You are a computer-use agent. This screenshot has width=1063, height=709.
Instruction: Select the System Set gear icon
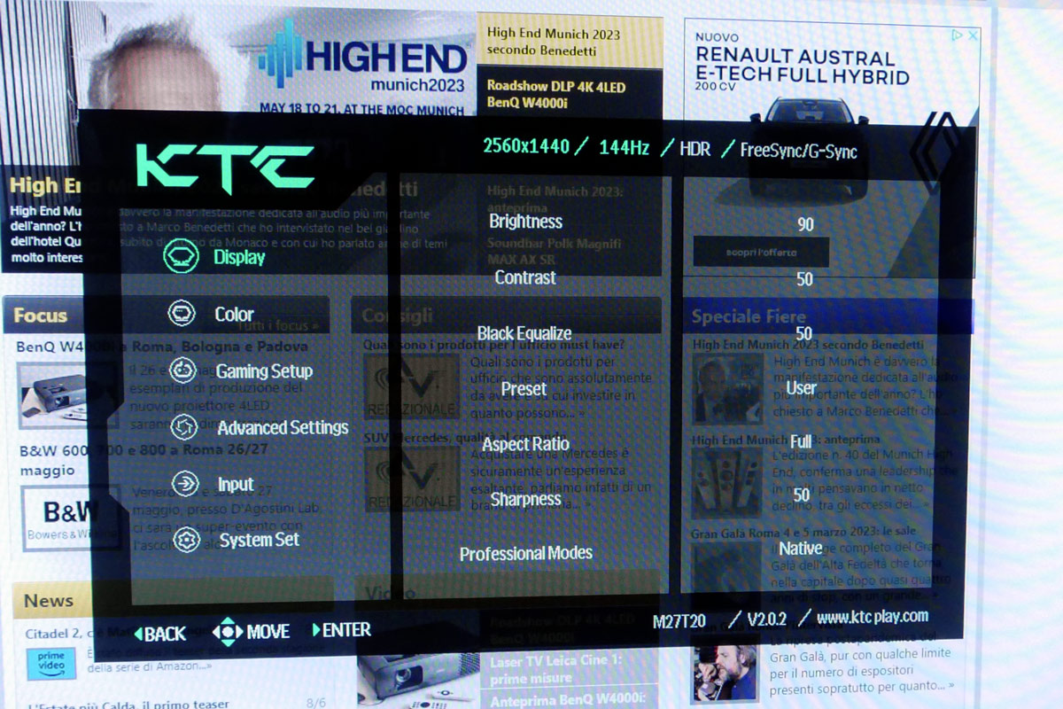186,540
